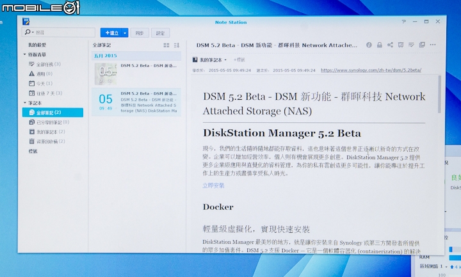
Task: Switch note list to thumbnail grid view
Action: 166,45
